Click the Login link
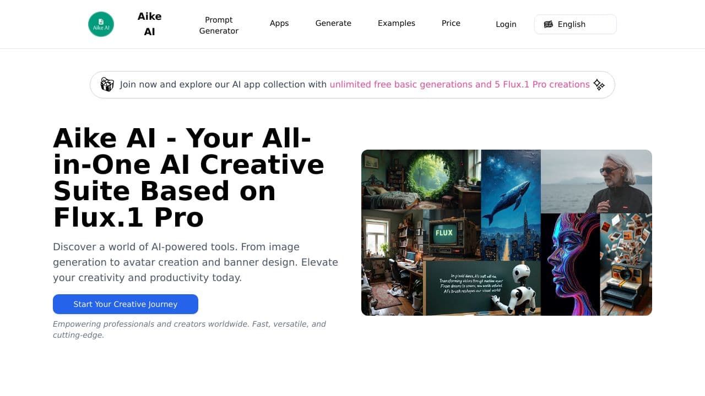705x396 pixels. tap(506, 24)
